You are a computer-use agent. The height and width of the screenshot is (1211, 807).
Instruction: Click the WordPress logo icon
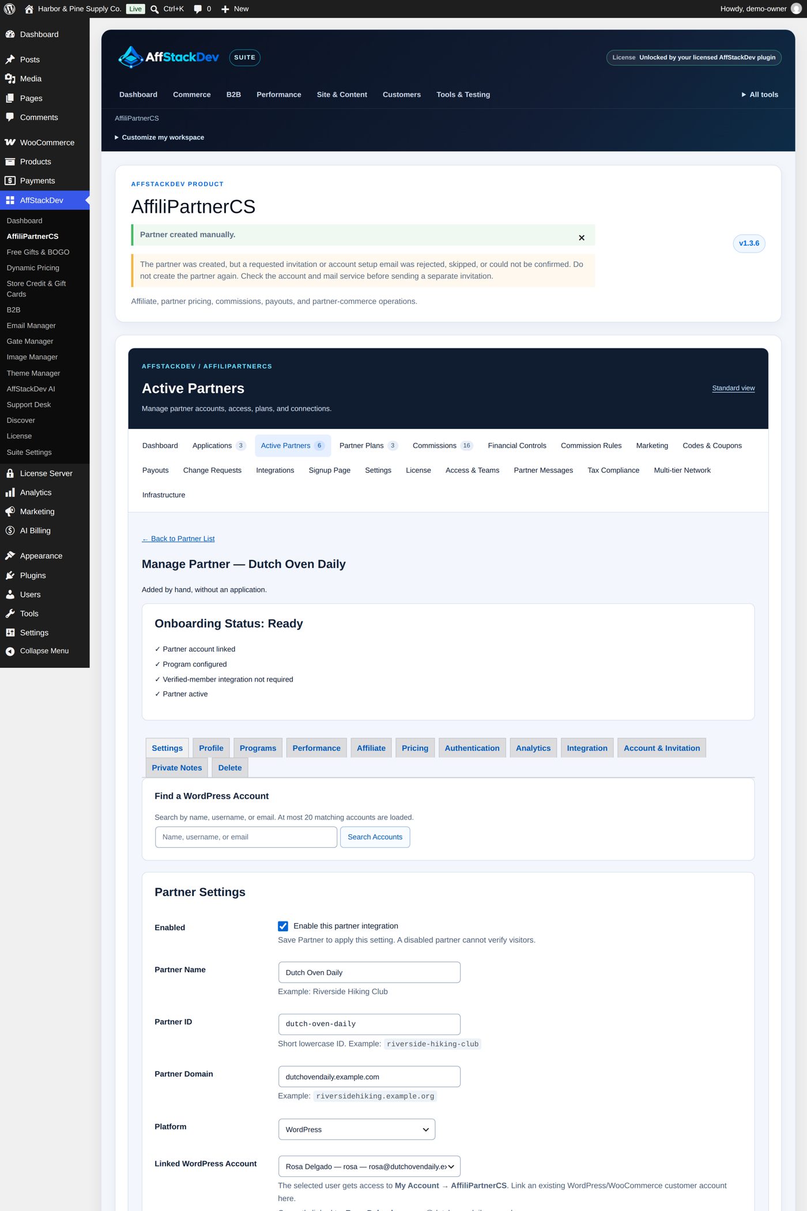9,9
